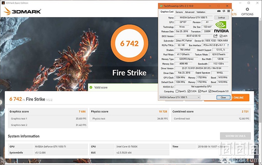262x165 pixels.
Task: Click the Shaders value 768 Unified
Action: (x=185, y=50)
